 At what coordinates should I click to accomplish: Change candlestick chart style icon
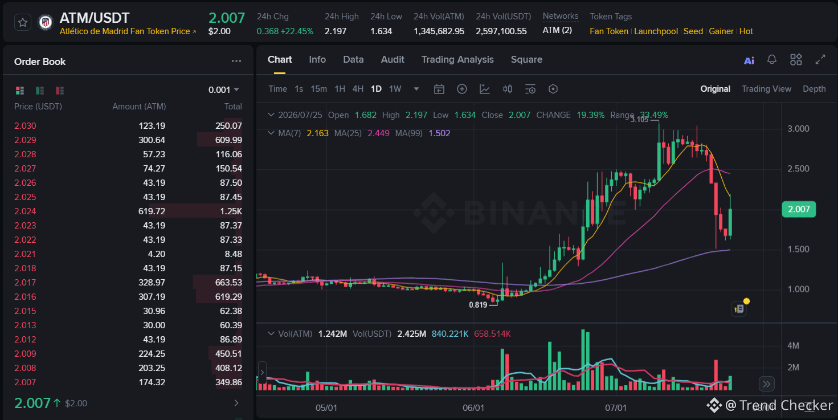click(508, 89)
